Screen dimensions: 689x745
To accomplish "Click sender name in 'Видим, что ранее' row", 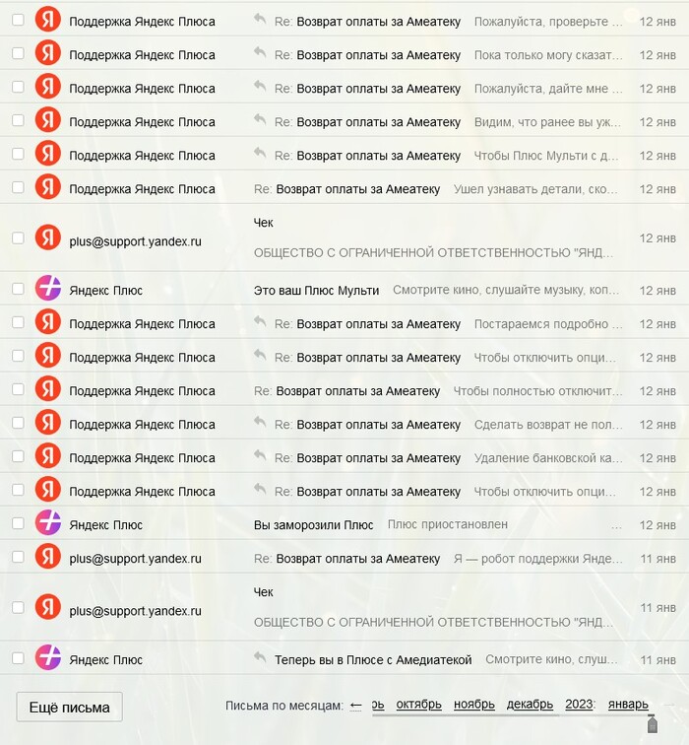I will point(142,122).
